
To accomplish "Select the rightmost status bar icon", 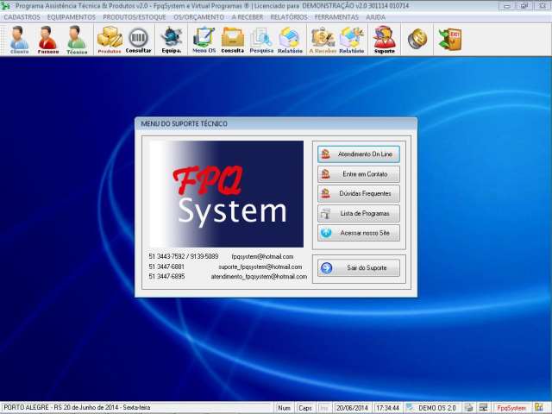I will coord(539,408).
